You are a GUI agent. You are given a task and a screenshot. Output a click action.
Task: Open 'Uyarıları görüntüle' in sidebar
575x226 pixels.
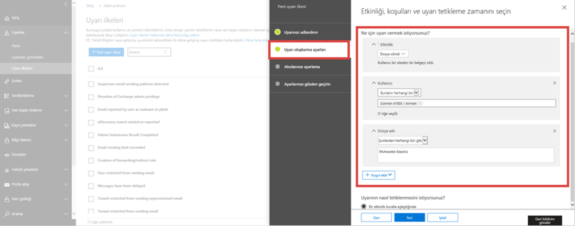(25, 57)
